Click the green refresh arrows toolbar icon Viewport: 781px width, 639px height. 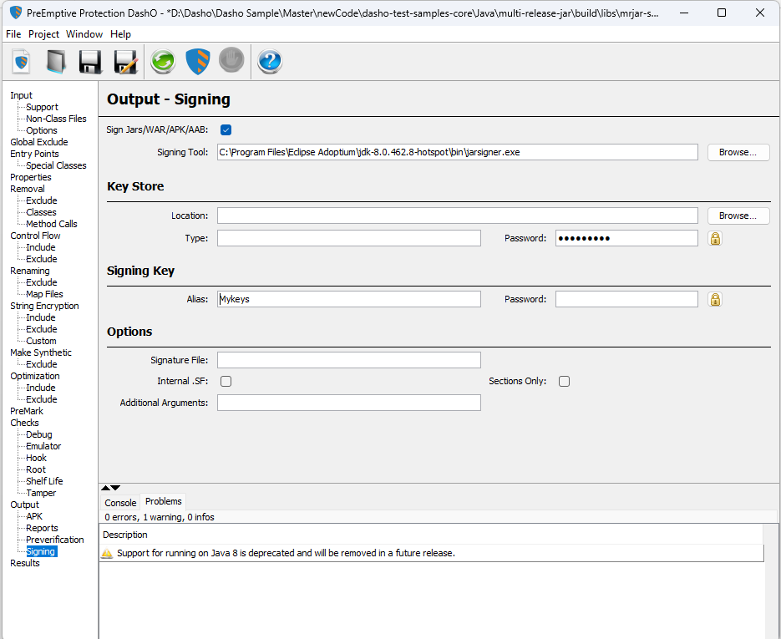[164, 62]
